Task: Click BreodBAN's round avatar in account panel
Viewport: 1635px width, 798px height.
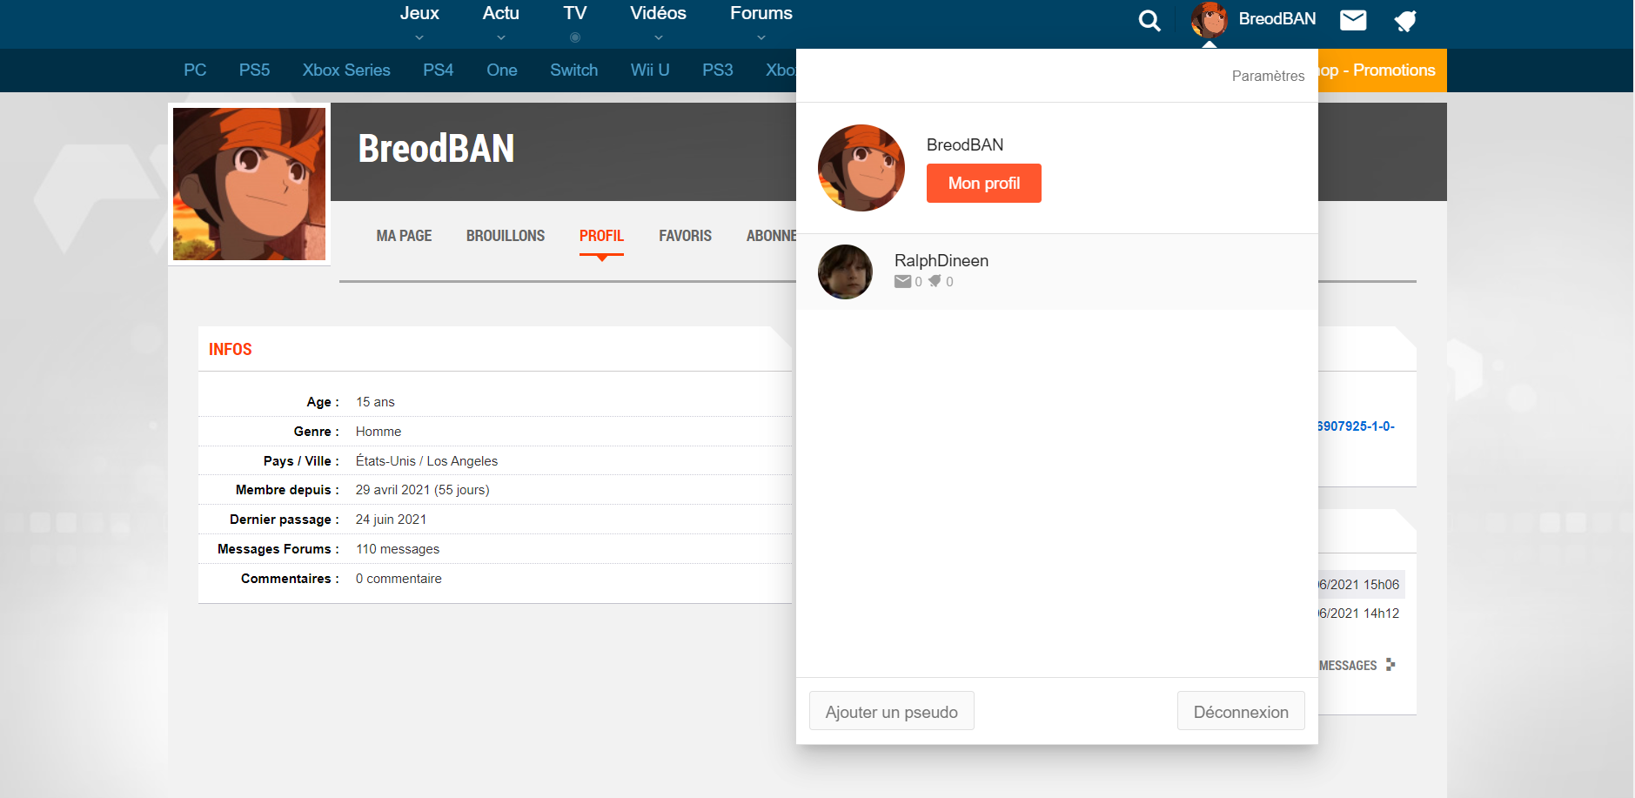Action: click(861, 168)
